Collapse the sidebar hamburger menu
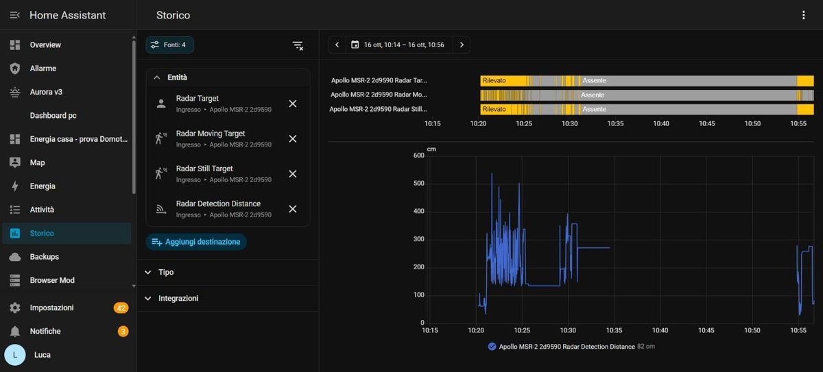 click(x=14, y=15)
